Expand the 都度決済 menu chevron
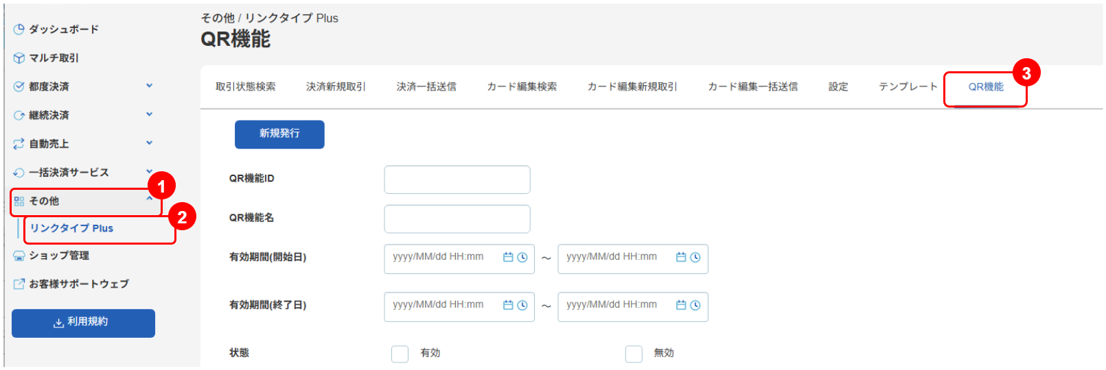 point(149,86)
